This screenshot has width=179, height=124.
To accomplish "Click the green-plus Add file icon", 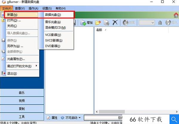I will pyautogui.click(x=83, y=23).
